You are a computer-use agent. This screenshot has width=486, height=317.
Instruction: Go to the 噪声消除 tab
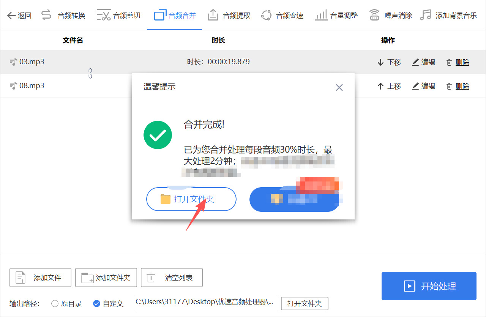tap(391, 16)
